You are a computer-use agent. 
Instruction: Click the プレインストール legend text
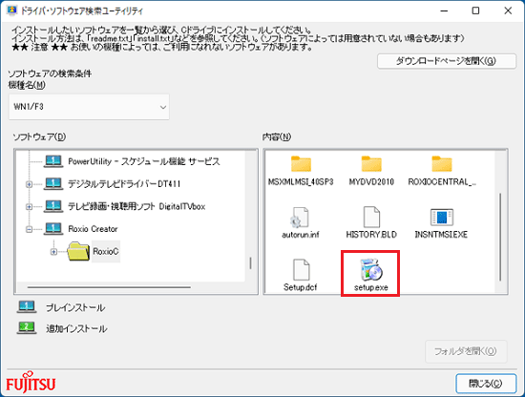point(75,307)
